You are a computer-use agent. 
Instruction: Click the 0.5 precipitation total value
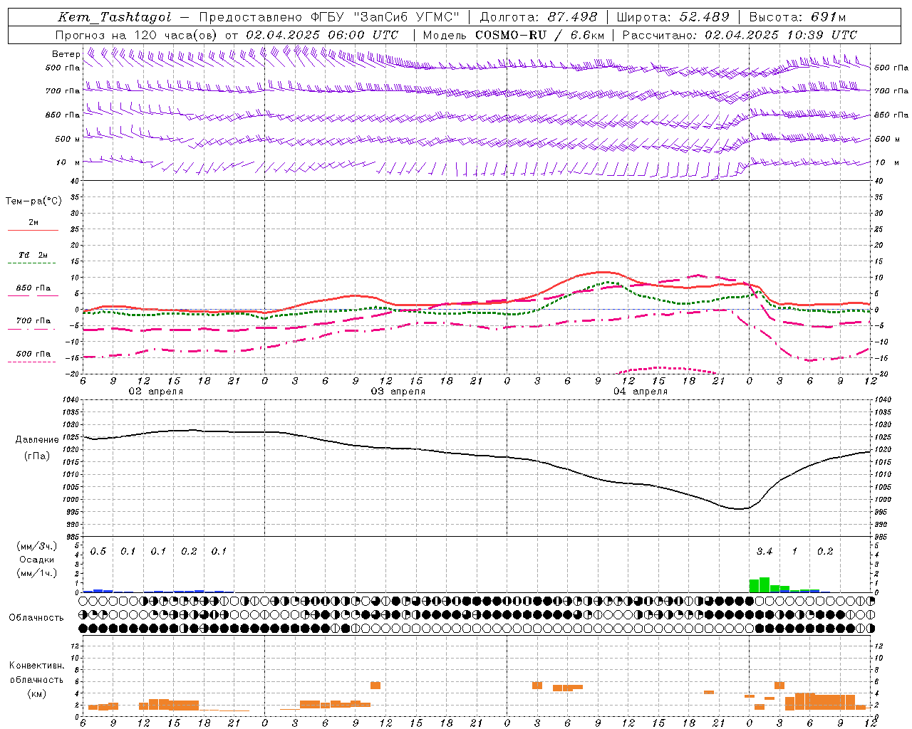click(x=98, y=552)
